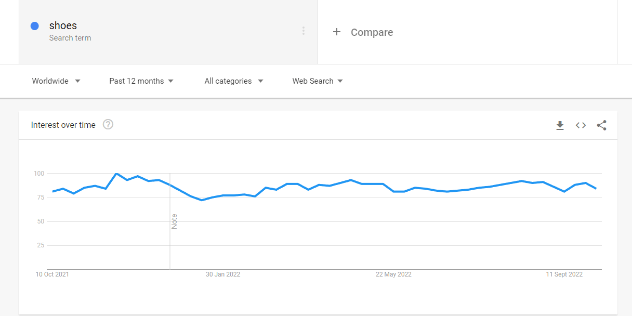
Task: Open help for Interest over time
Action: click(108, 124)
